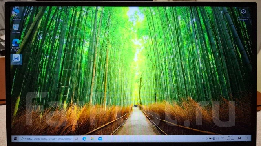Expand the hidden system tray icons

203,138
